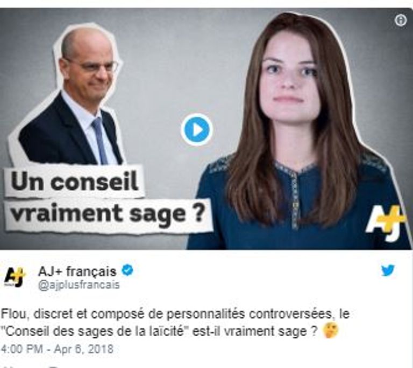This screenshot has width=413, height=368.
Task: Open the AJ+ profile avatar
Action: [15, 277]
